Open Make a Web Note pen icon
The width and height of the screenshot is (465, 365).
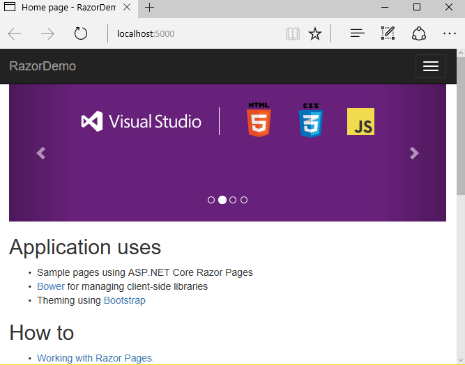pos(388,33)
